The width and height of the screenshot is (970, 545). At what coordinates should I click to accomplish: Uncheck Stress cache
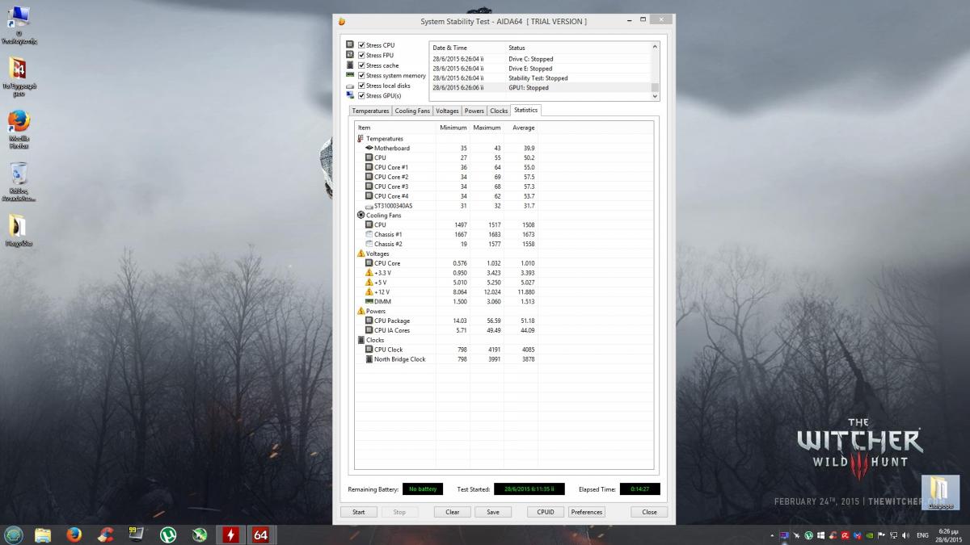361,65
